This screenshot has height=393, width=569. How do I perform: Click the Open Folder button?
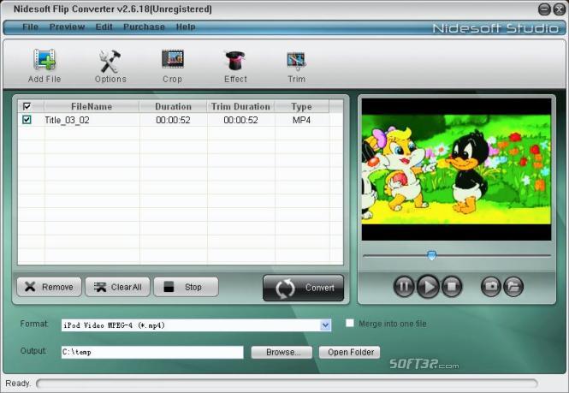349,352
